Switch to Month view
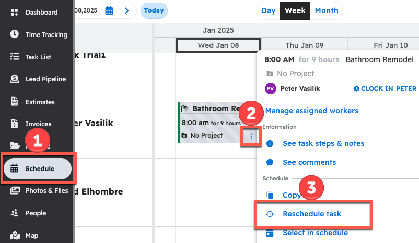Viewport: 419px width, 243px height. pyautogui.click(x=326, y=10)
